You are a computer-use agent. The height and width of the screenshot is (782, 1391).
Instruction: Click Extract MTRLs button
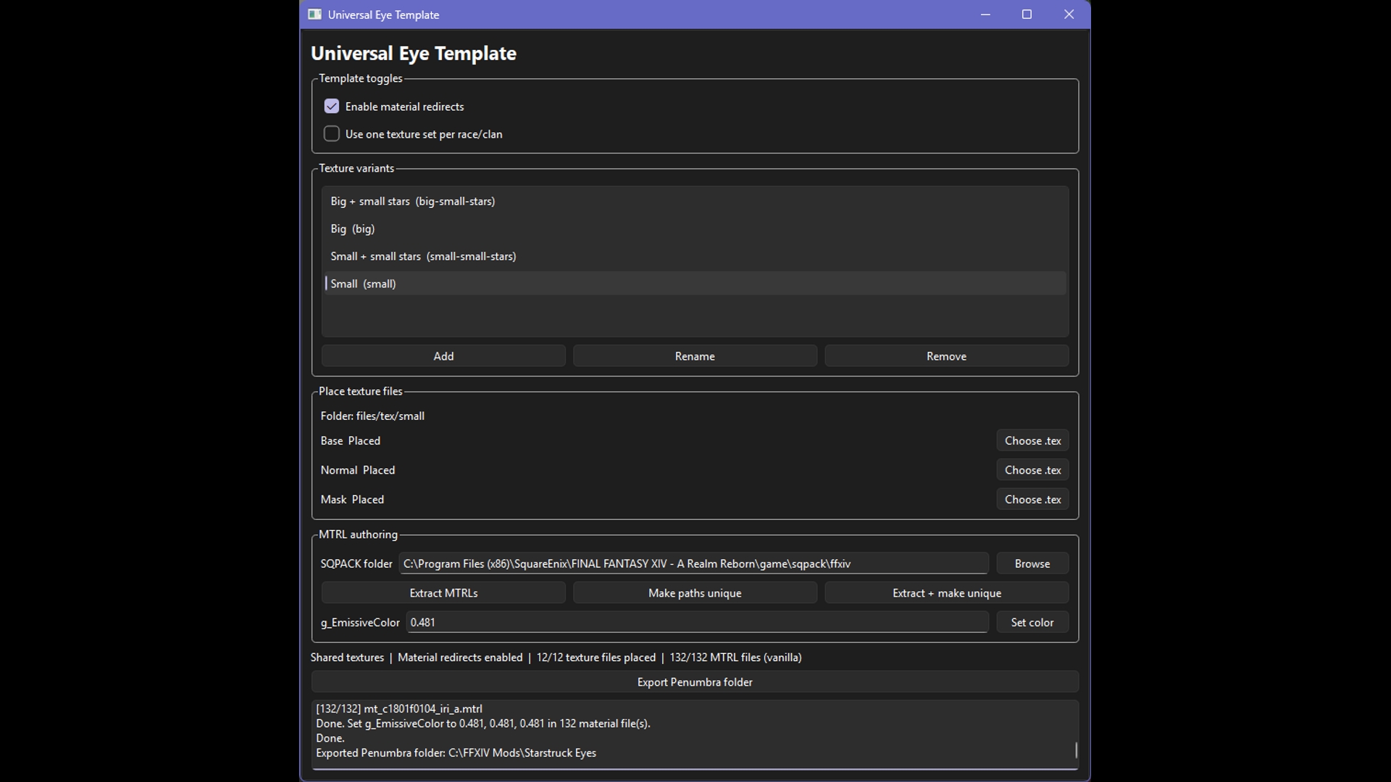(443, 593)
